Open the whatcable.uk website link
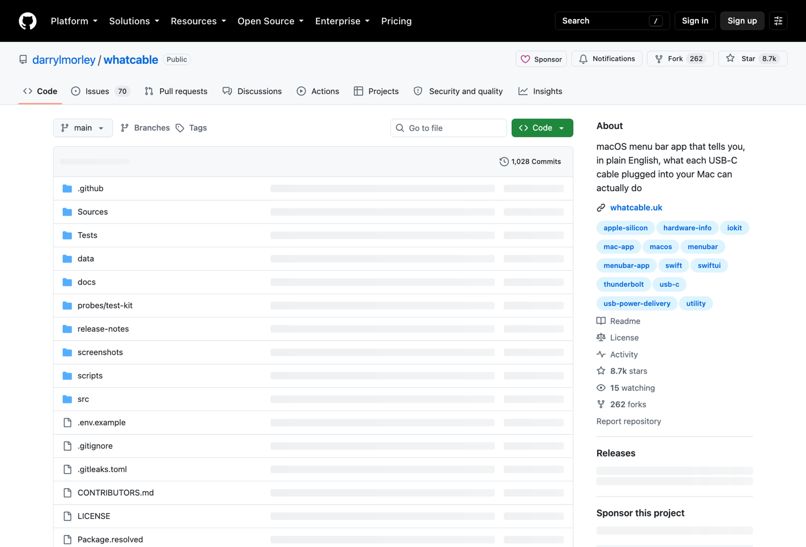Image resolution: width=806 pixels, height=547 pixels. (x=636, y=207)
